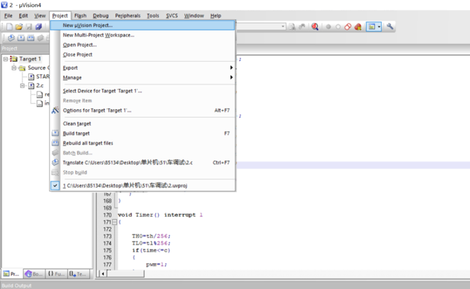Click the Disable All Breakpoints icon

[348, 27]
